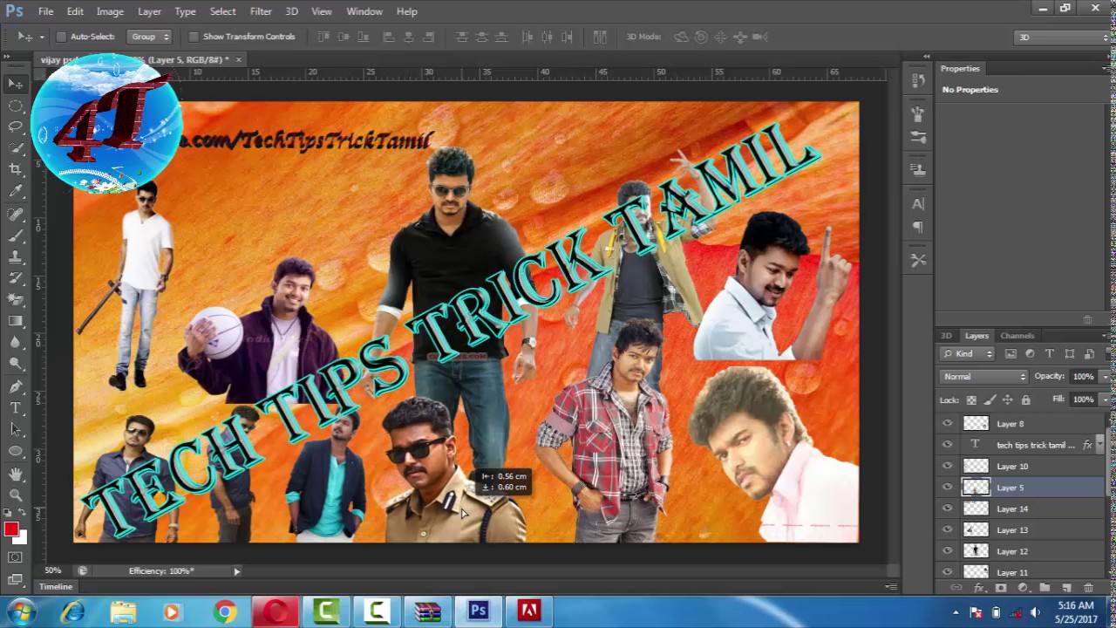This screenshot has height=628, width=1116.
Task: Hide Layer 13
Action: (948, 529)
